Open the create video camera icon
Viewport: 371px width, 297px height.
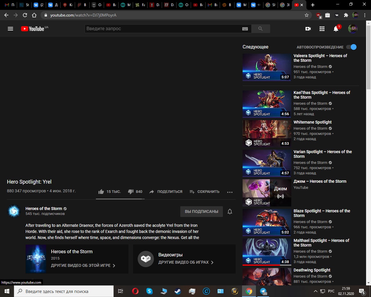coord(308,29)
